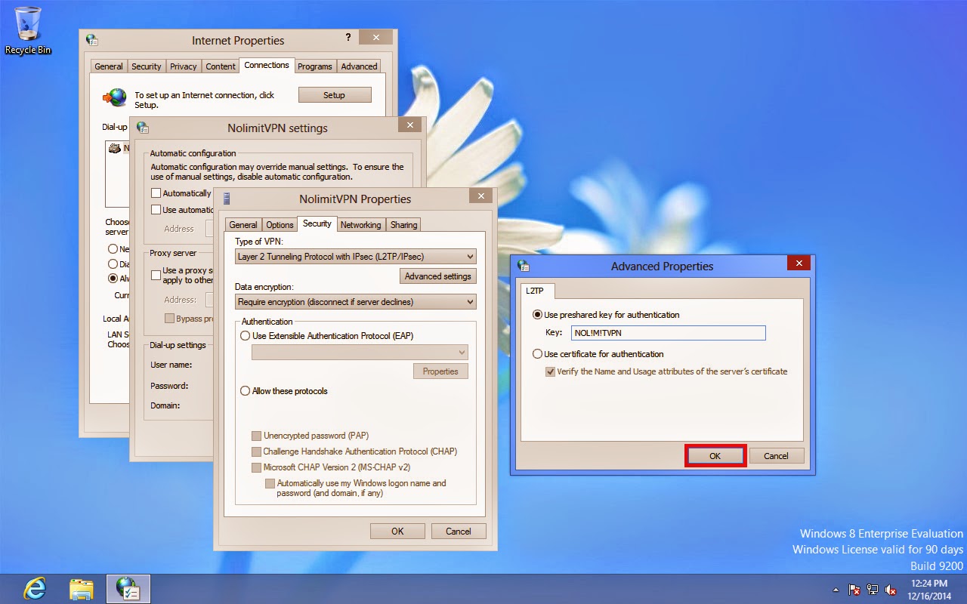Check Automatically use my Windows logon name
Screen dimensions: 967x604
[270, 483]
